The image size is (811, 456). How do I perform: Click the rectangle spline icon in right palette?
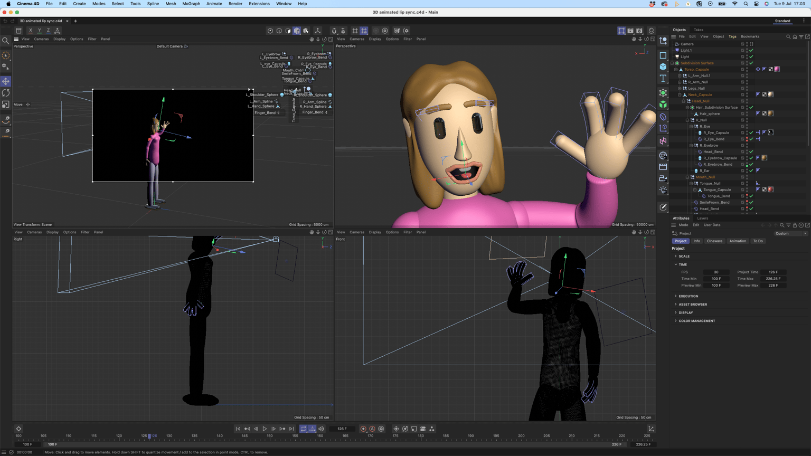pyautogui.click(x=663, y=55)
